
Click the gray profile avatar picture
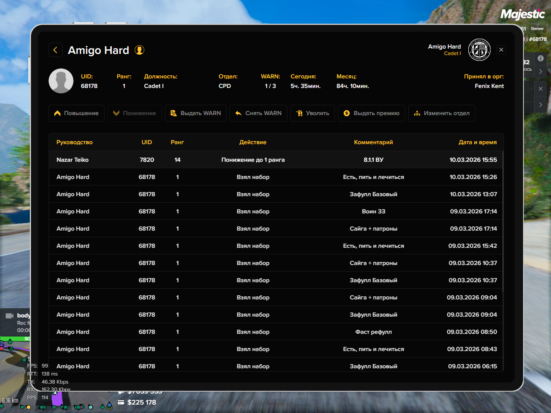(x=61, y=81)
